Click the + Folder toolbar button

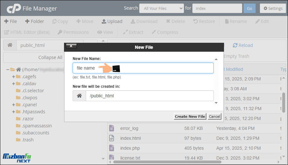[35, 21]
